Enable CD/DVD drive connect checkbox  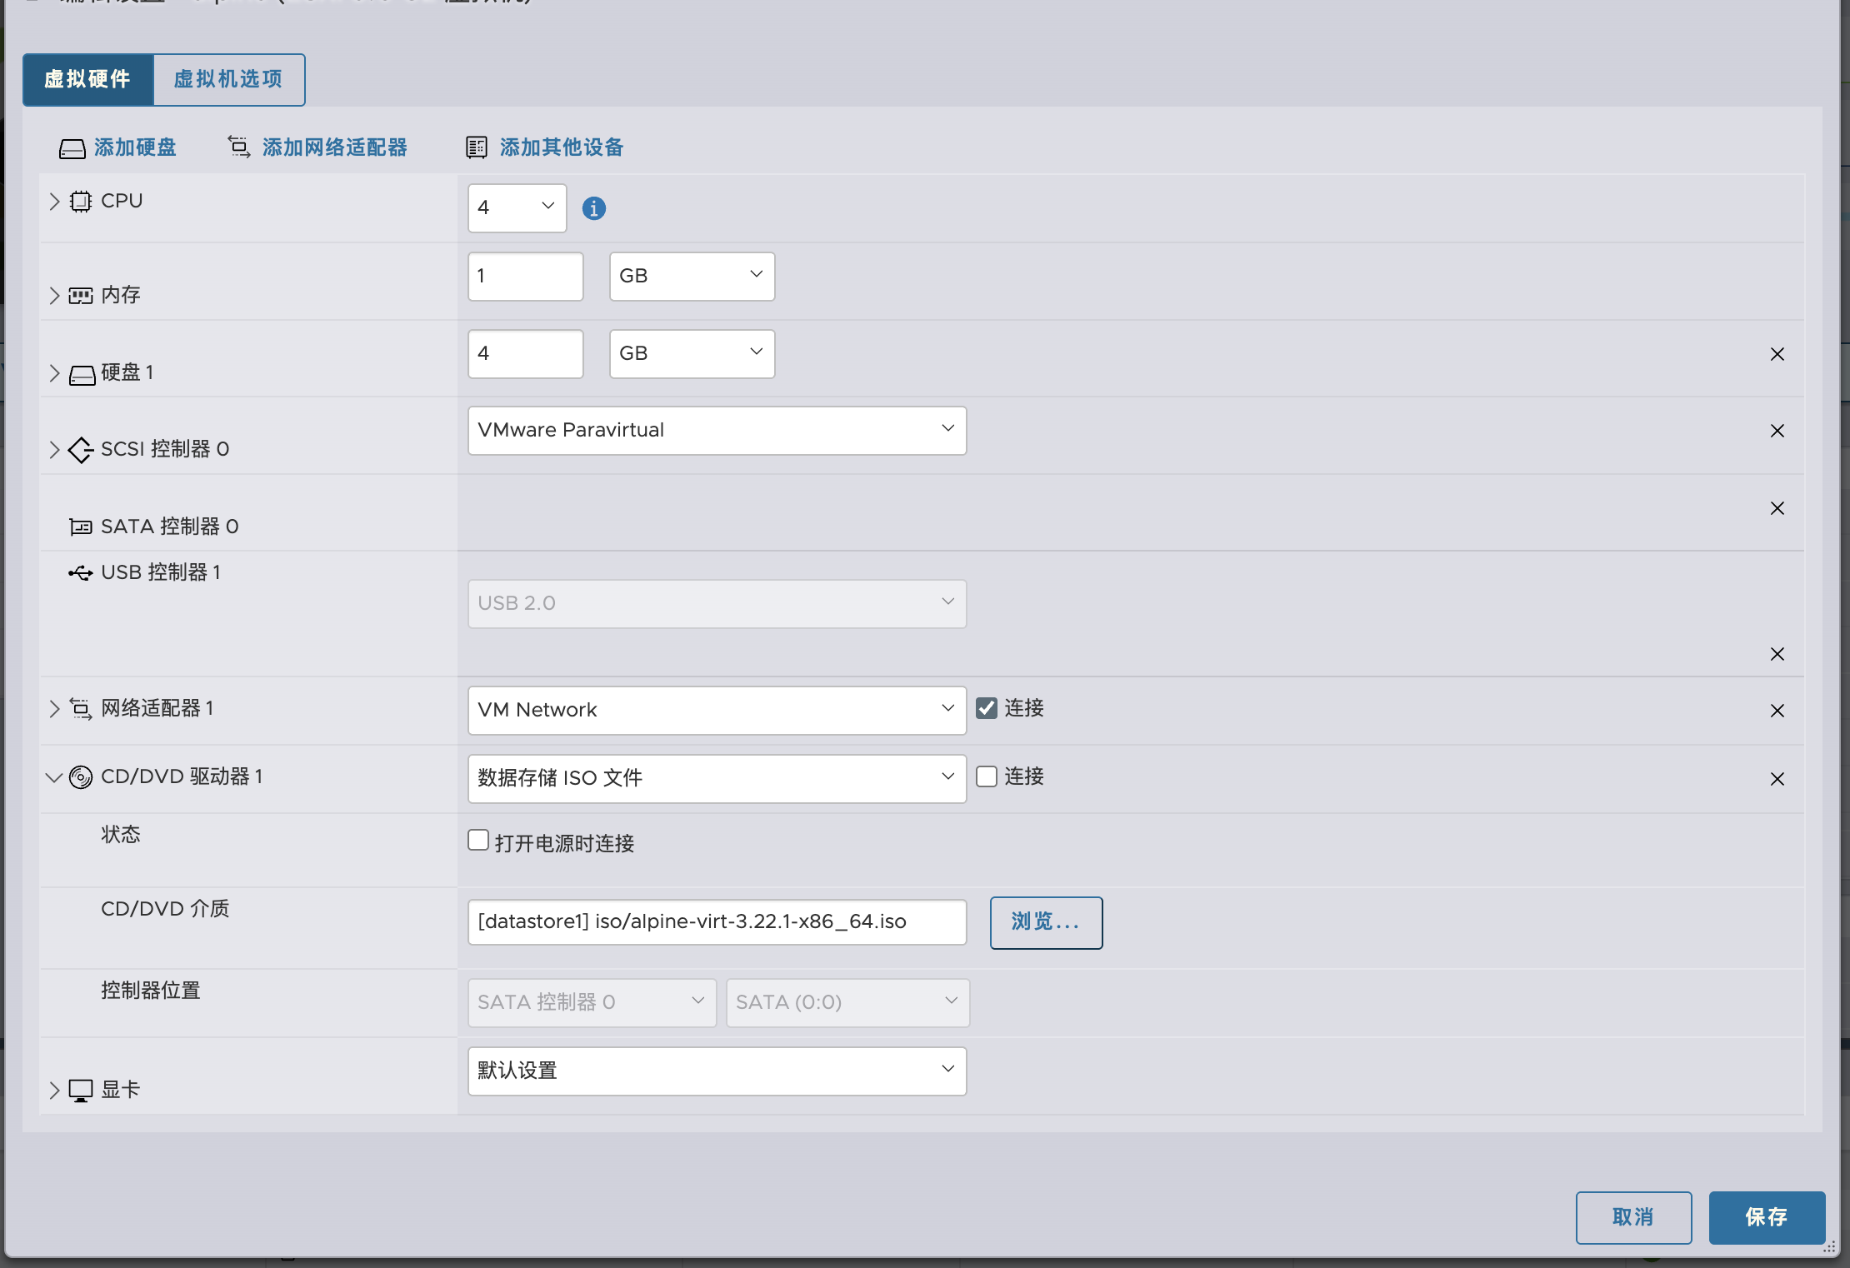(987, 776)
